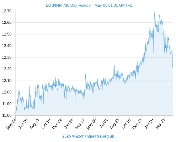Viewport: 176px width, 142px height.
Task: Select the May 04 date tick
Action: point(11,124)
